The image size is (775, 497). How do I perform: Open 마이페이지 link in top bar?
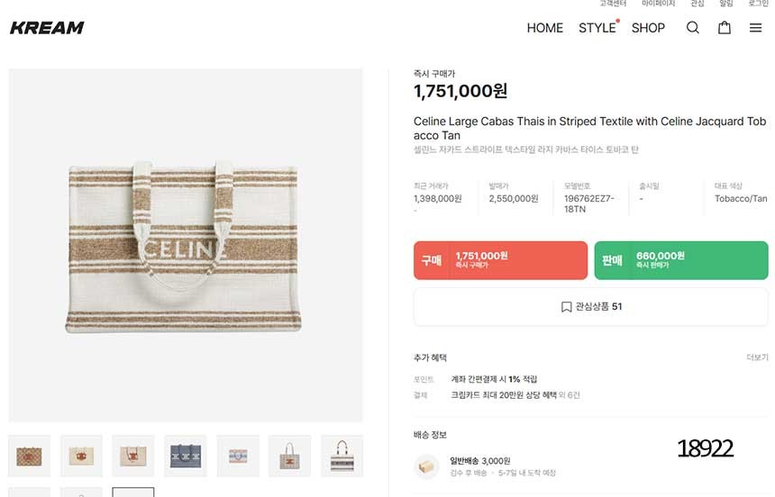[658, 4]
